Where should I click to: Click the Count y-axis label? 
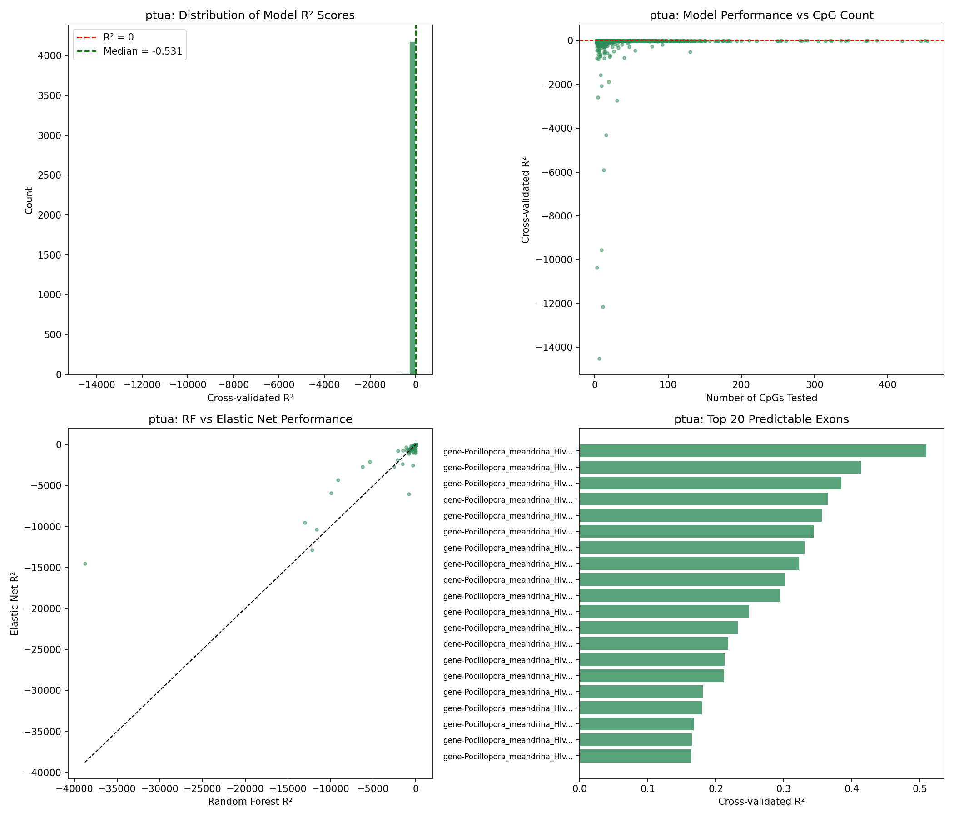click(29, 200)
